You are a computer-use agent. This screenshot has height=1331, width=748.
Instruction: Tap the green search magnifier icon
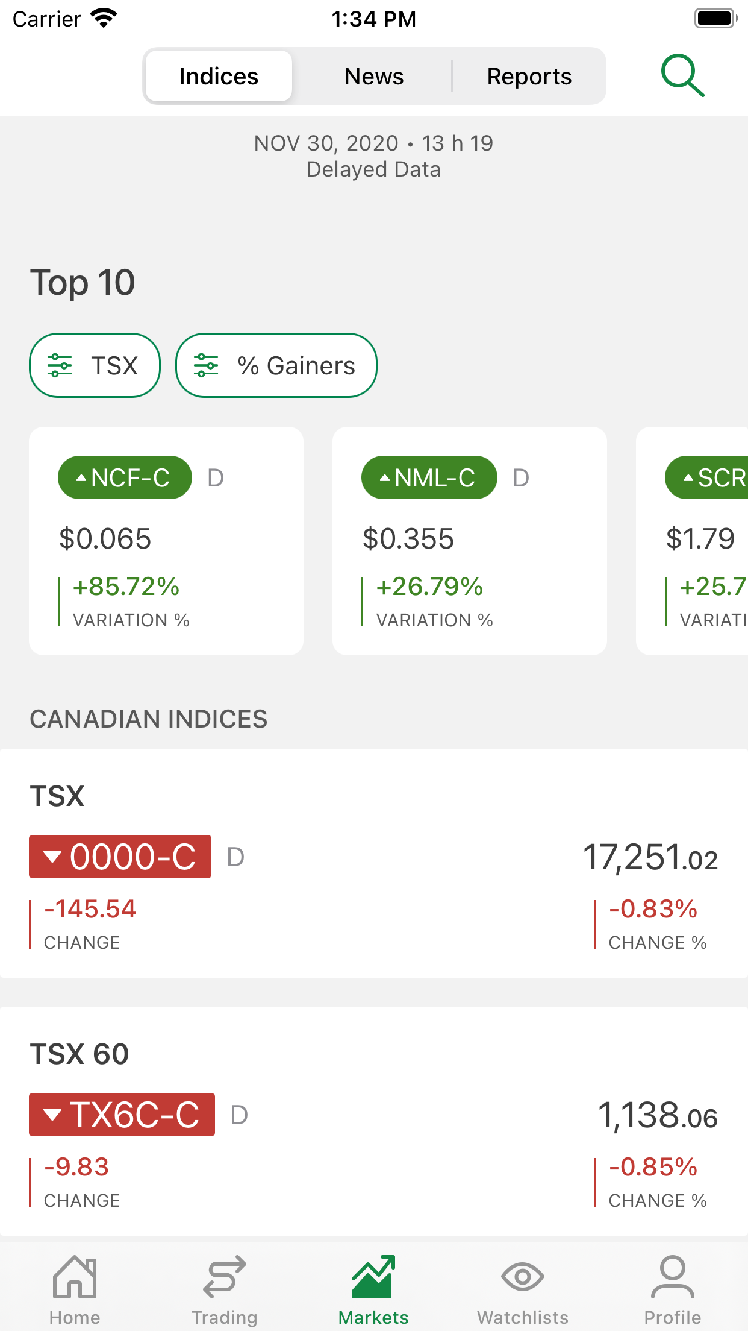(682, 76)
